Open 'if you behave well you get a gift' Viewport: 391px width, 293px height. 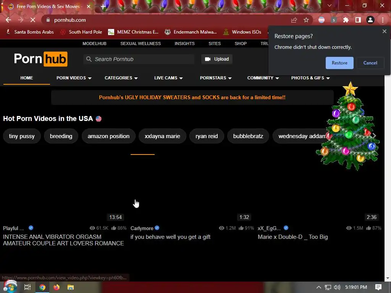(x=170, y=237)
